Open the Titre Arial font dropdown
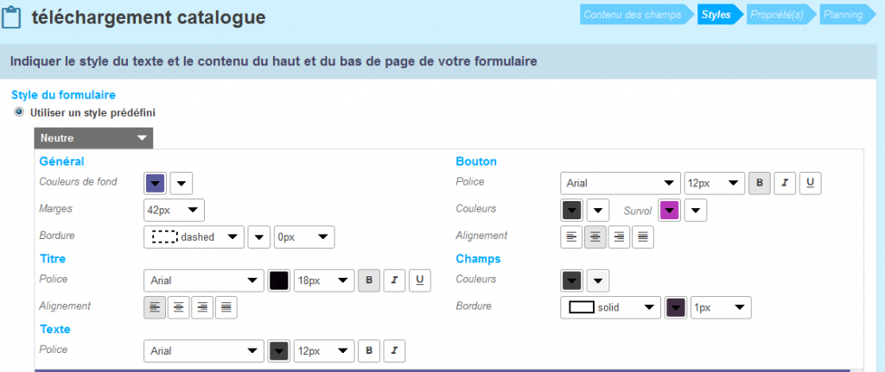Viewport: 885px width, 372px height. click(x=204, y=281)
